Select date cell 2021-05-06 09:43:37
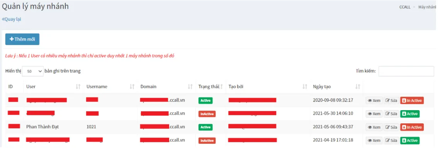This screenshot has width=438, height=153. pos(333,127)
